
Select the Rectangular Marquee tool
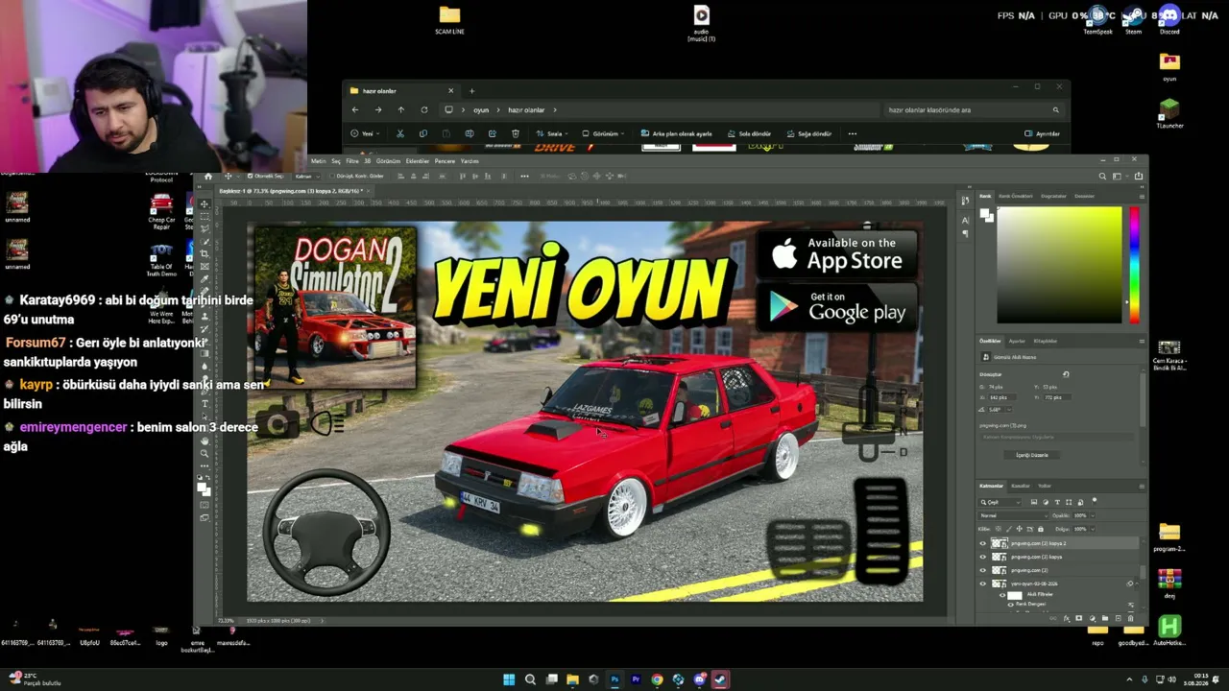coord(205,217)
